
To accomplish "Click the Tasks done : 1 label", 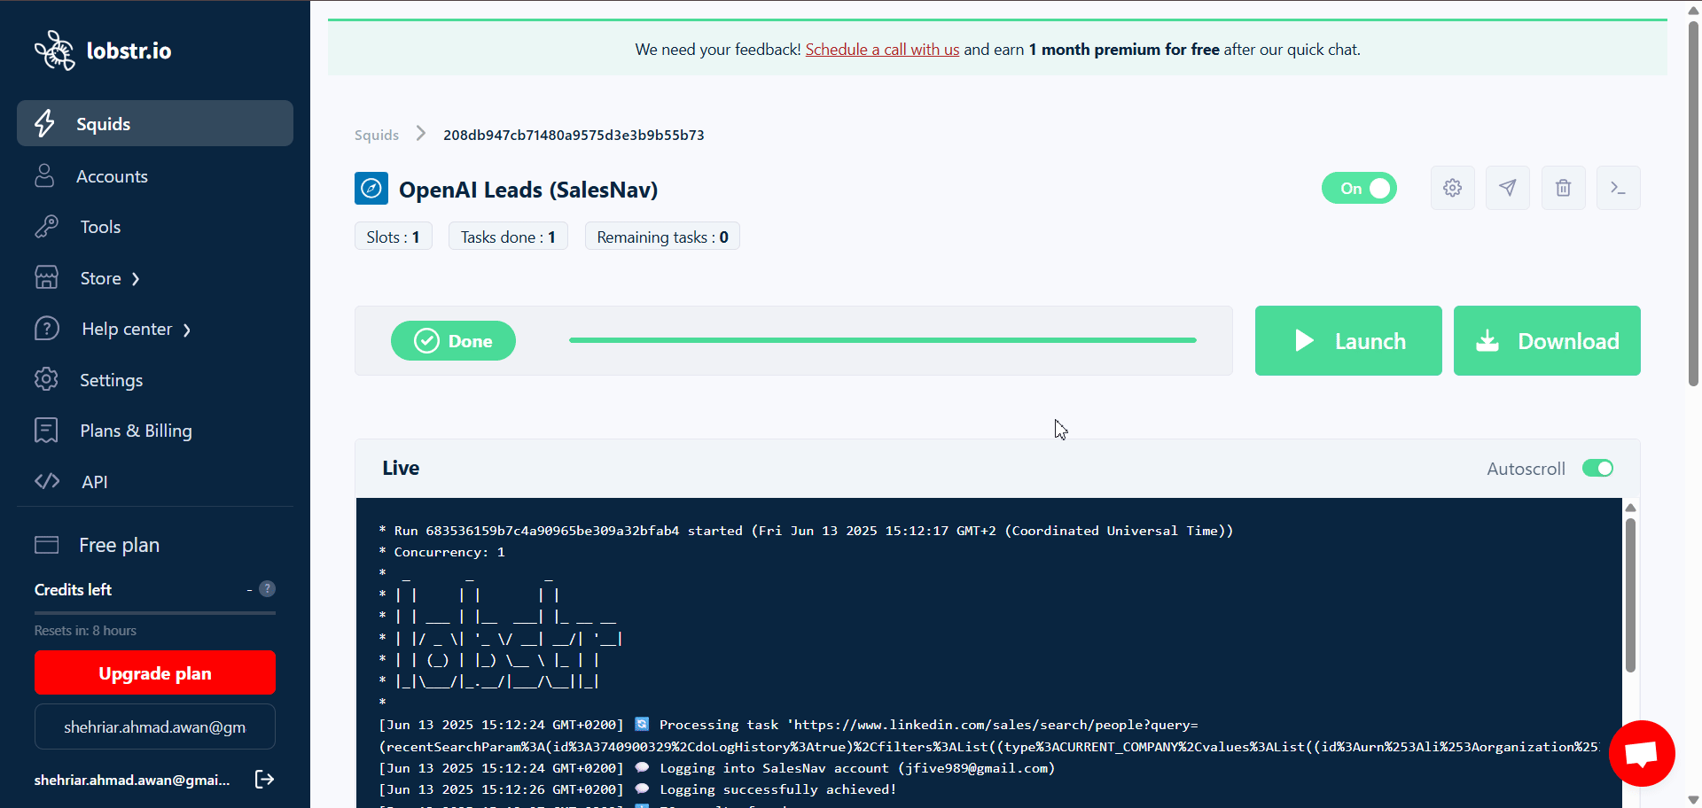I will 508,237.
